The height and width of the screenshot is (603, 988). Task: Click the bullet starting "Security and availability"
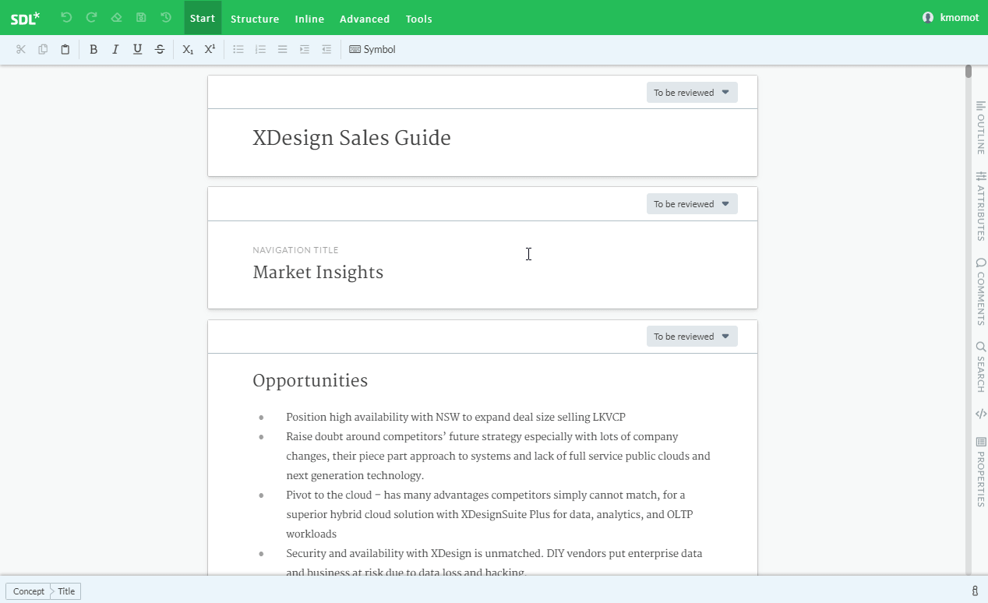(494, 561)
